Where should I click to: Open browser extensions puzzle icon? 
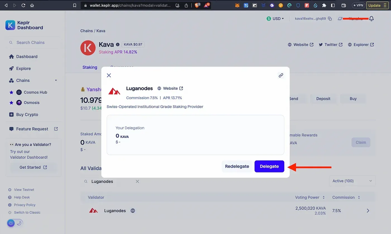point(324,5)
